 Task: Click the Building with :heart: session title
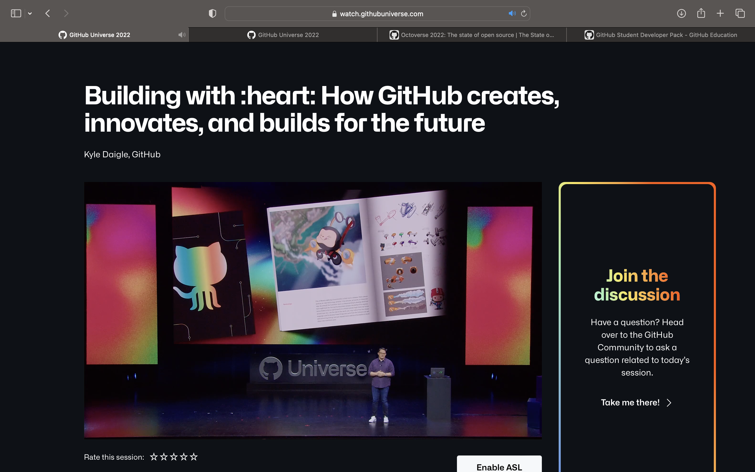(x=322, y=109)
